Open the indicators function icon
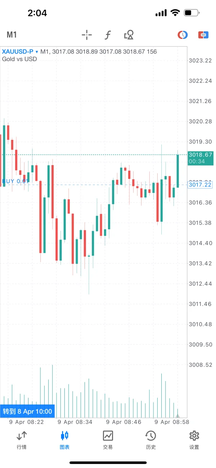 coord(108,35)
